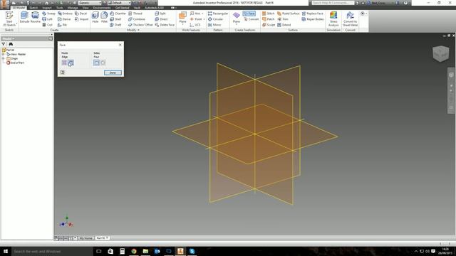456x256 pixels.
Task: Create a work Plane in Work Features
Action: (x=182, y=17)
